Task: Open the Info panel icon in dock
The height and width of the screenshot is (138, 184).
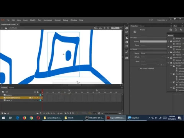Action: pyautogui.click(x=127, y=42)
